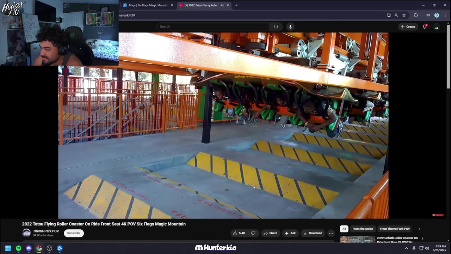
Task: Open Discord from the taskbar
Action: click(x=29, y=248)
